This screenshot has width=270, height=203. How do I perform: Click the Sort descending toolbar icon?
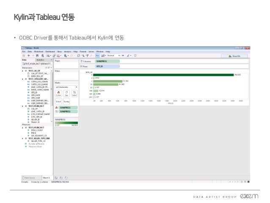click(87, 56)
